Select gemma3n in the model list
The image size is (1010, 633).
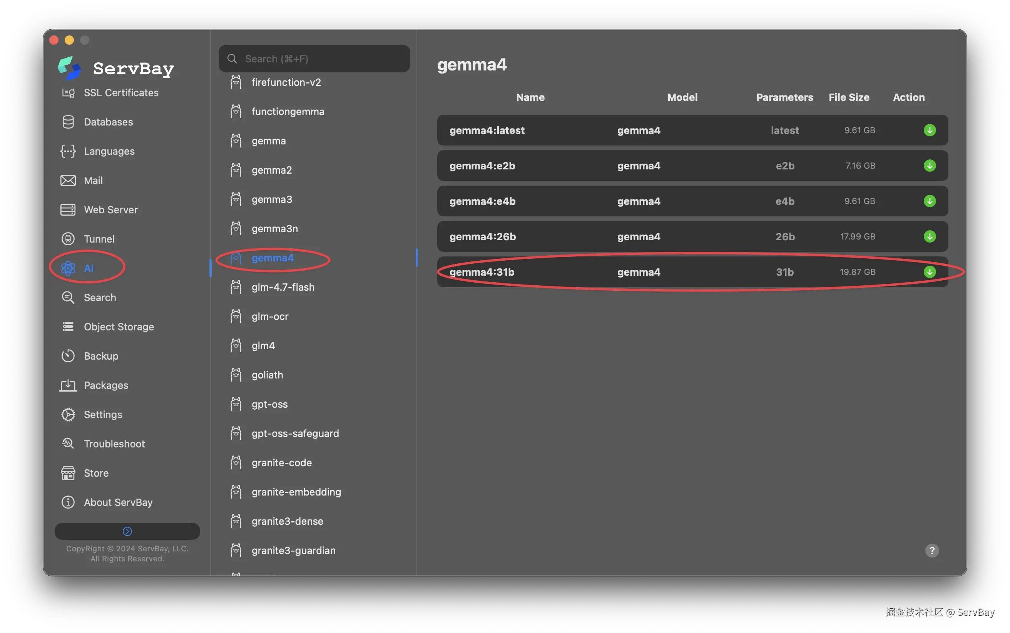[274, 229]
